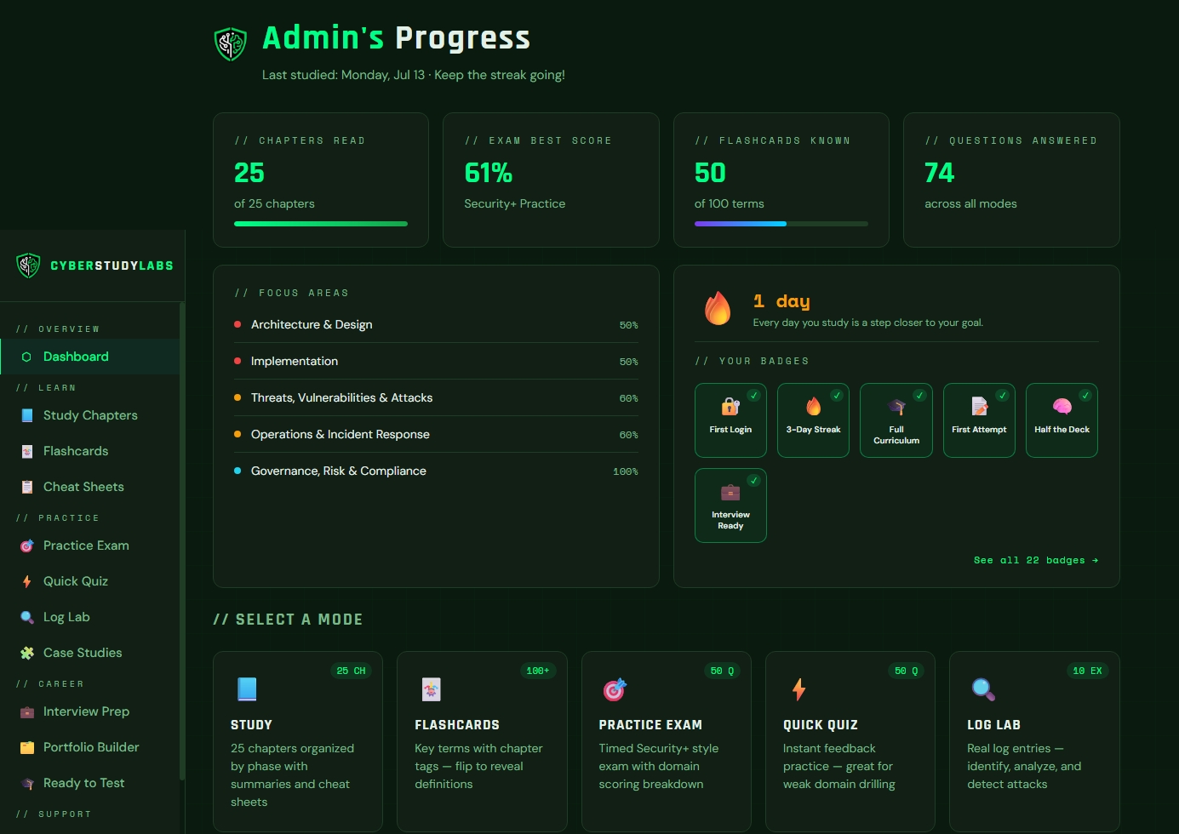Start the PRACTICE EXAM mode card title
The image size is (1179, 834).
[650, 725]
